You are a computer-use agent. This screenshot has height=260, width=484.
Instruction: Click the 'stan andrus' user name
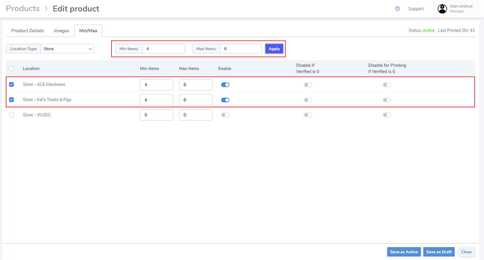[x=461, y=6]
